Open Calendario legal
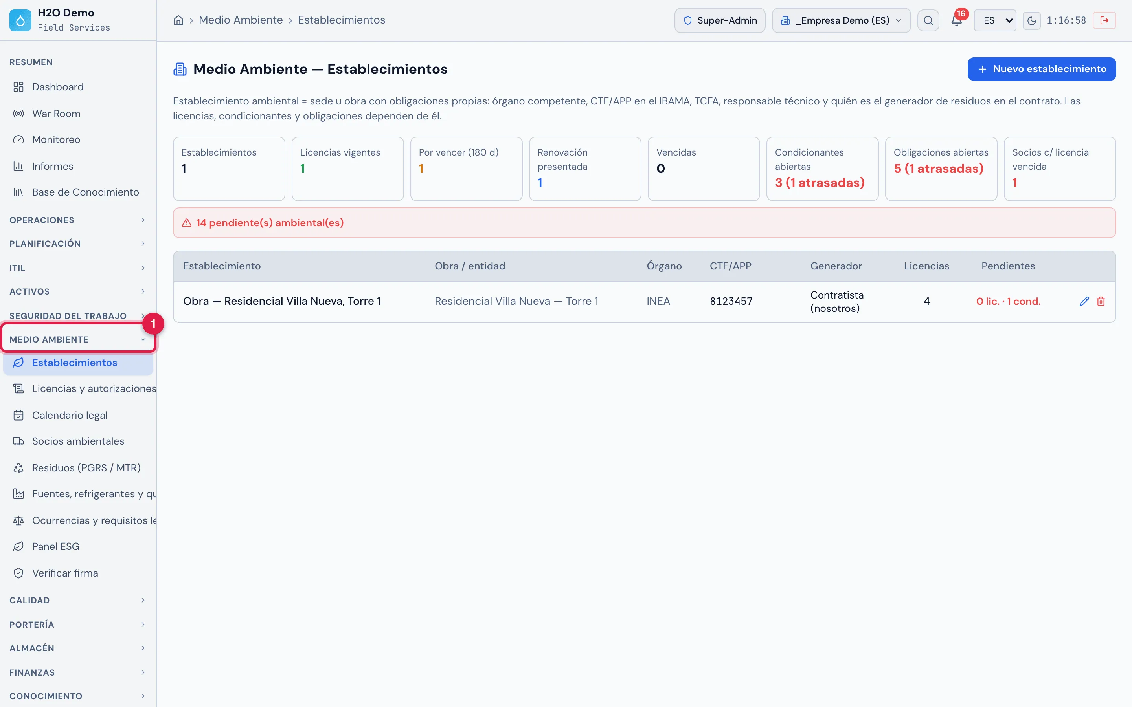Screen dimensions: 1132x707 pyautogui.click(x=78, y=415)
